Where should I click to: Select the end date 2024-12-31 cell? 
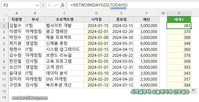coord(121,67)
